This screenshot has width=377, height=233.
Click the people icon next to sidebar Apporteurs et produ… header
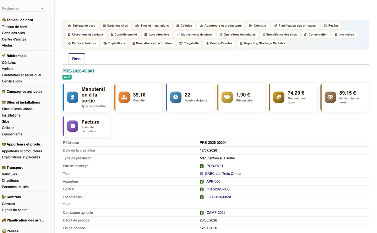pos(4,144)
